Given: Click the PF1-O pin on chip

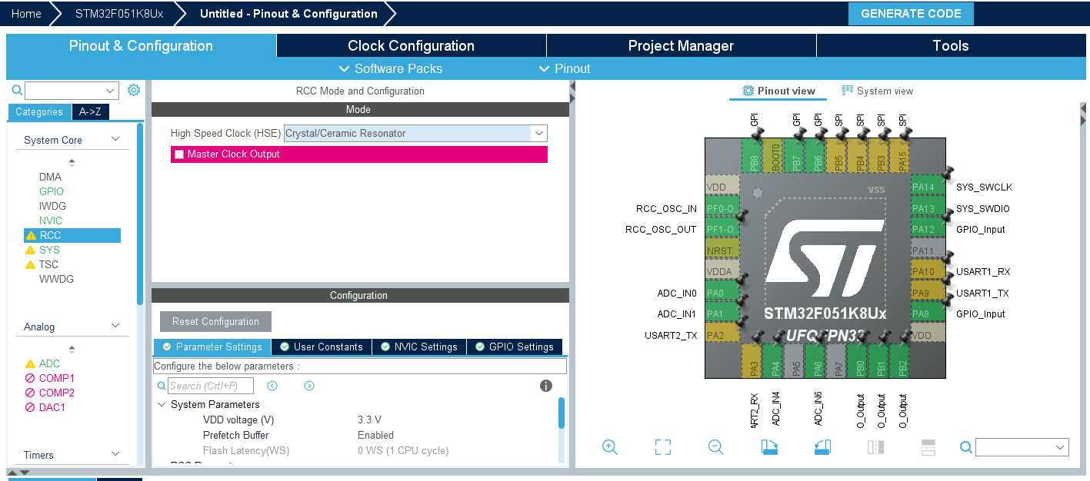Looking at the screenshot, I should tap(722, 229).
